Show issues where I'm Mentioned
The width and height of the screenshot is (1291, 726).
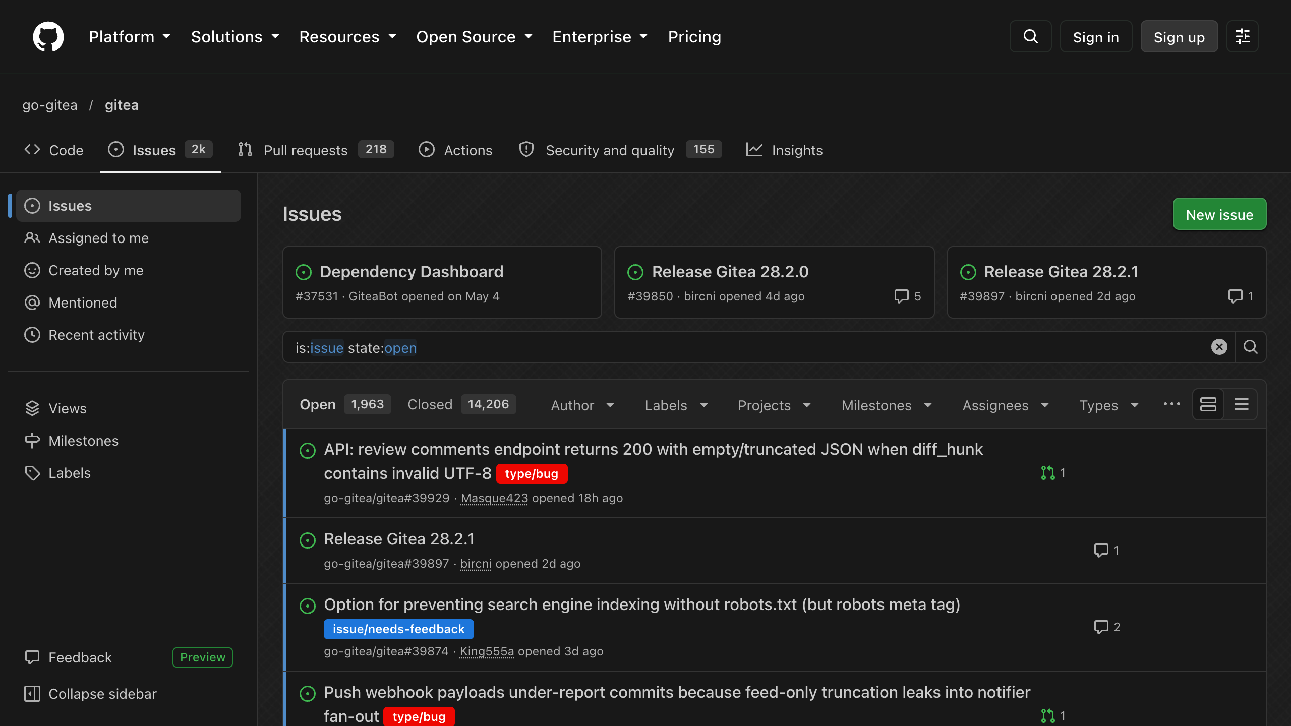(129, 302)
